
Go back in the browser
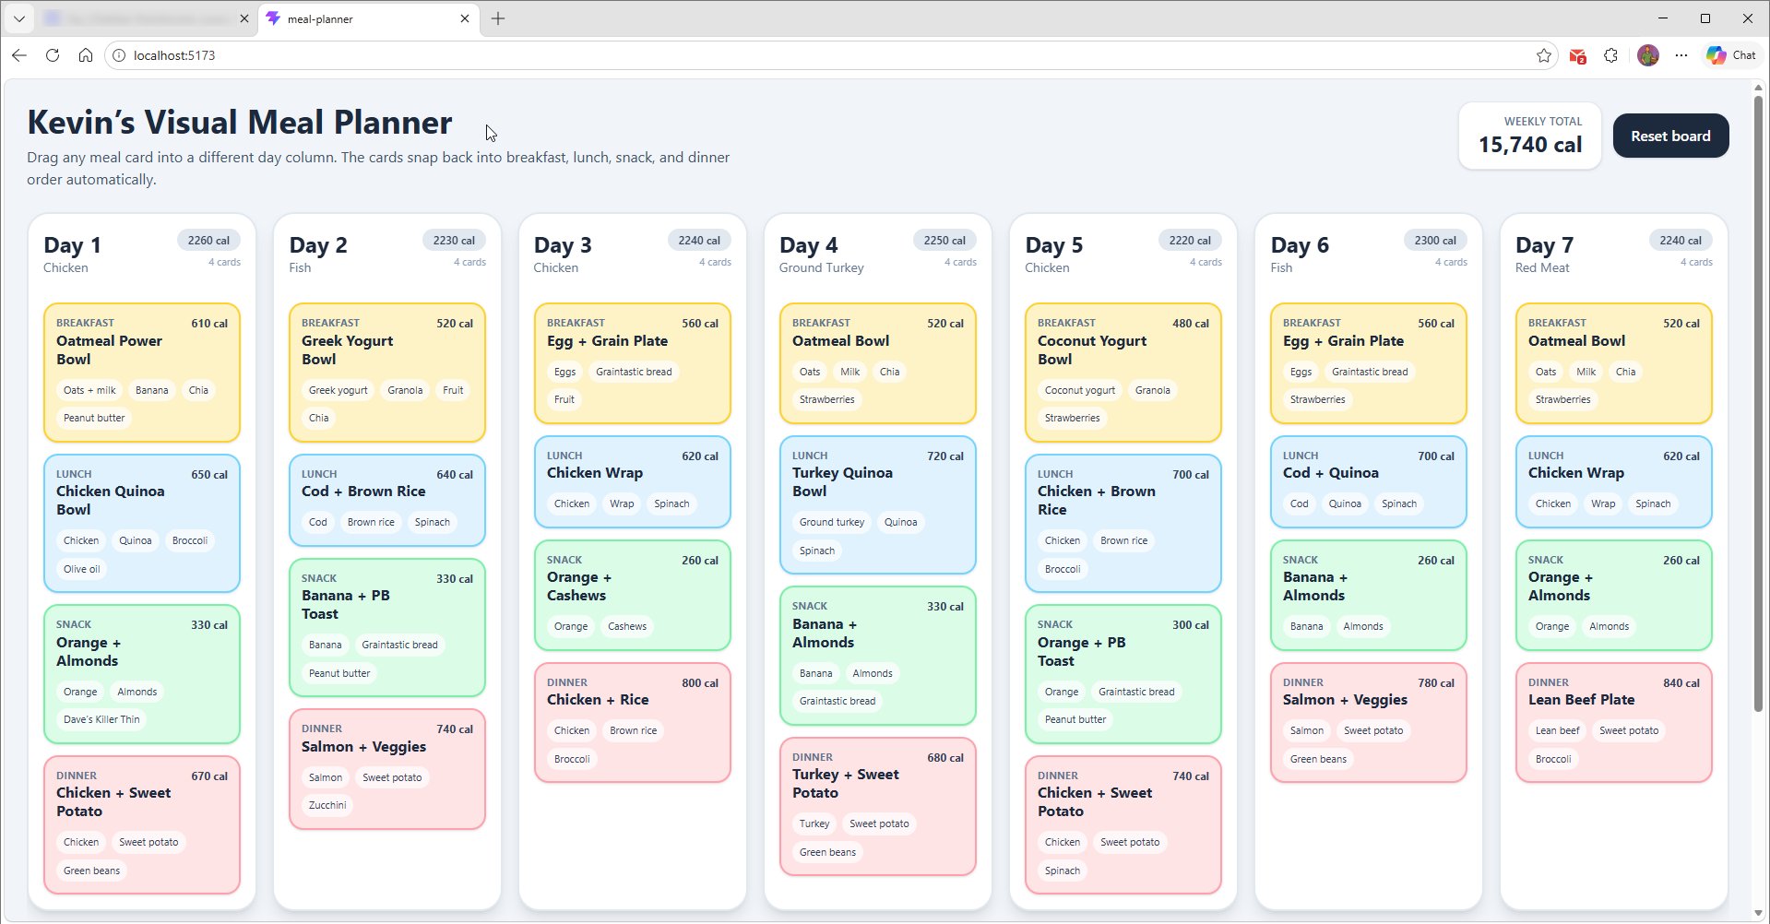[19, 55]
